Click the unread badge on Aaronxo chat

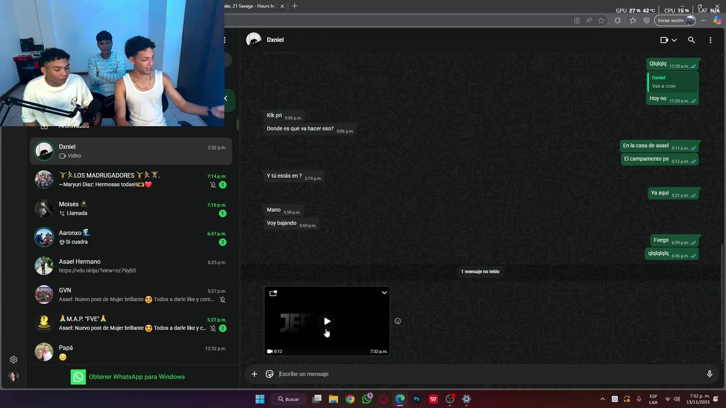[x=222, y=242]
